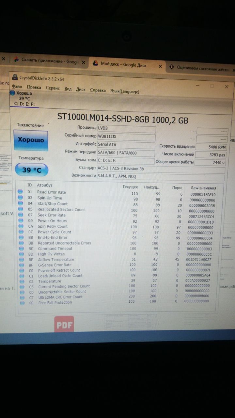Screen dimensions: 235x418
Task: Click the Режим передачи SATA/600 field
Action: pyautogui.click(x=126, y=153)
